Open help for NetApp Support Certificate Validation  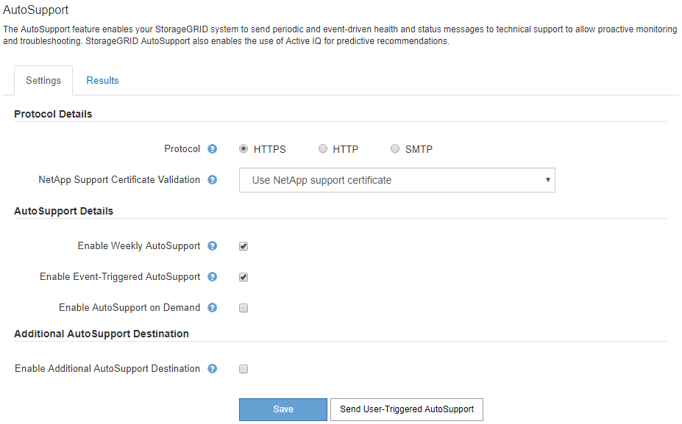(x=213, y=179)
